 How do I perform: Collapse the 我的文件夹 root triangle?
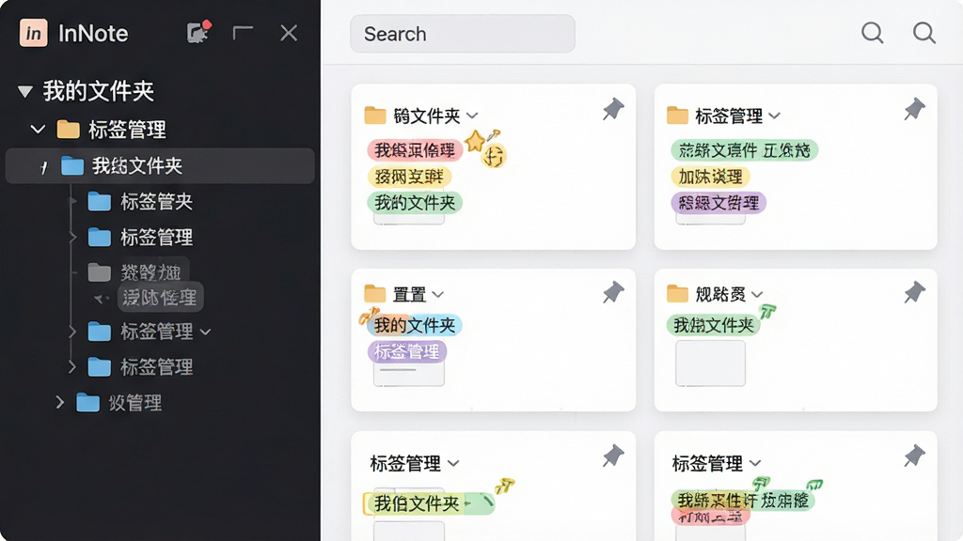coord(25,92)
